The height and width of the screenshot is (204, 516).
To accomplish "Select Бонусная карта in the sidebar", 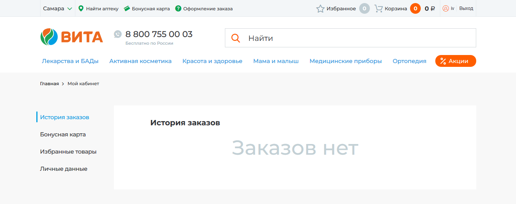I will tap(63, 134).
